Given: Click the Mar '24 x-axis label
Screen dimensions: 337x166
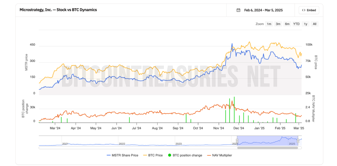Looking at the screenshot, I should [x=55, y=128].
